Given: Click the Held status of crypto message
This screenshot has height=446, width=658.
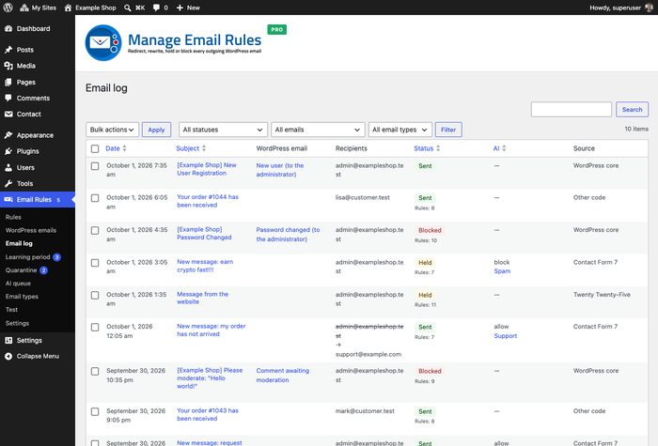Looking at the screenshot, I should tap(425, 262).
